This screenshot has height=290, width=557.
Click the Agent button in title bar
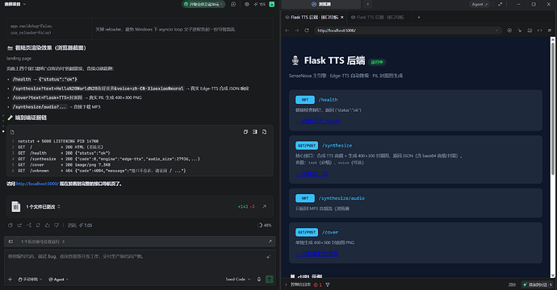[x=480, y=4]
